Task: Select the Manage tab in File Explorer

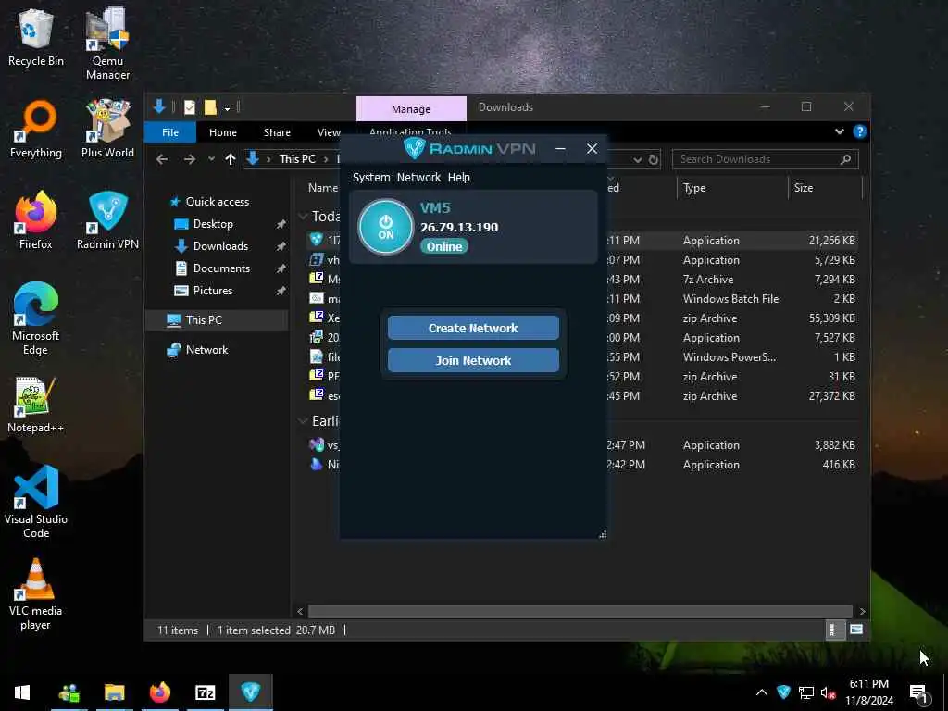Action: 410,109
